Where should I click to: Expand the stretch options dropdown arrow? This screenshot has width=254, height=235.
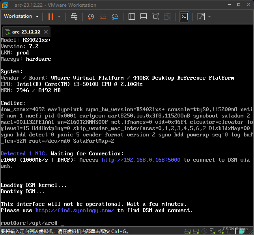[209, 17]
